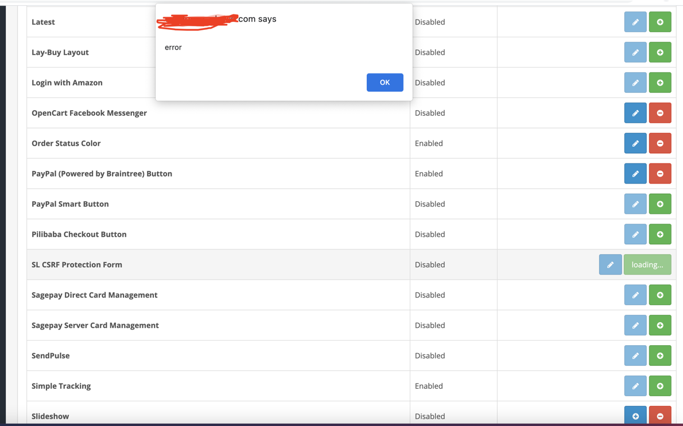
Task: Uninstall Order Status Color module
Action: coord(660,143)
